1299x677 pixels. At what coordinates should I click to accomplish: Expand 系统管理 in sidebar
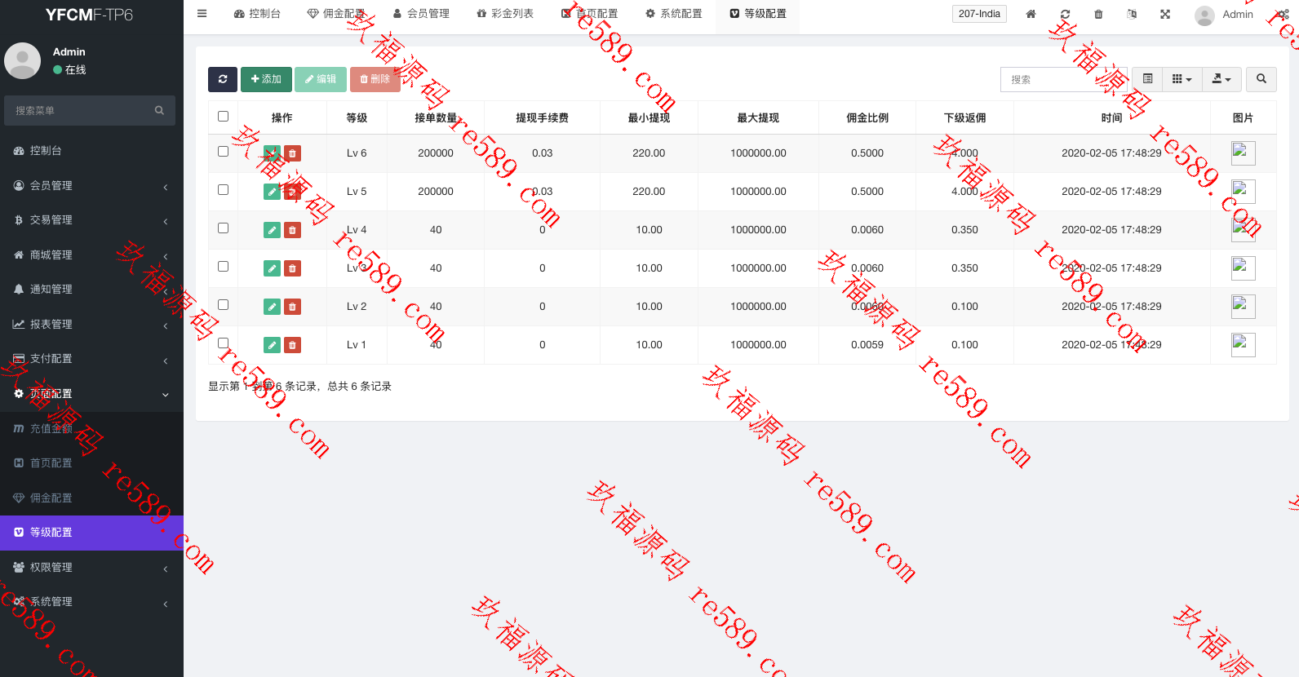coord(91,602)
